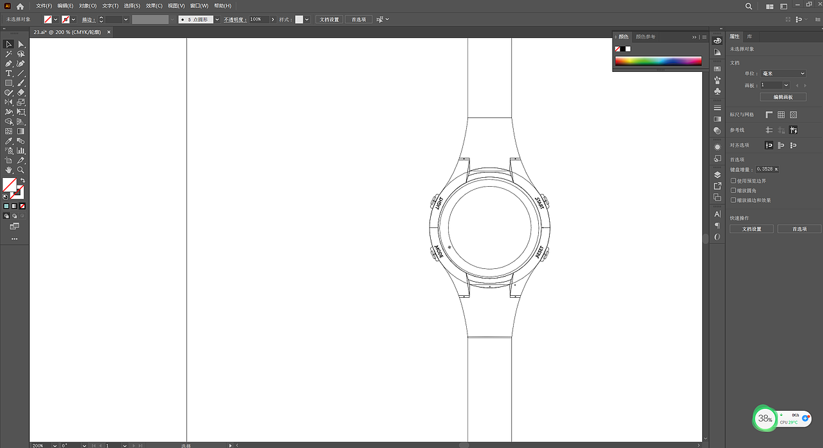Select the Artboard tool
Viewport: 823px width, 448px height.
click(x=9, y=160)
